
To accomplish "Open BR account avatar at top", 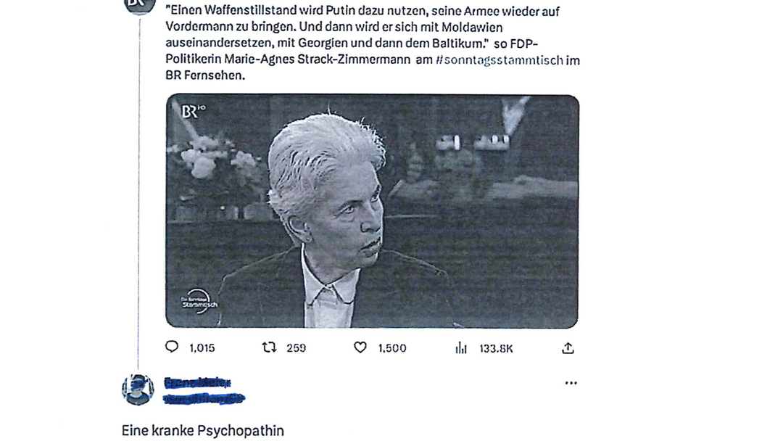I will [139, 5].
